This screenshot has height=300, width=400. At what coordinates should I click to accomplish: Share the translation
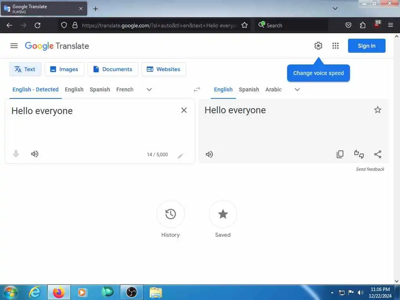[378, 154]
